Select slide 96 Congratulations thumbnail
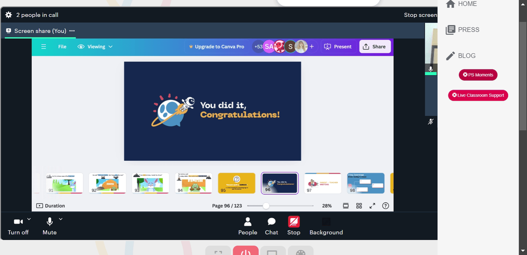This screenshot has height=255, width=527. (x=280, y=183)
